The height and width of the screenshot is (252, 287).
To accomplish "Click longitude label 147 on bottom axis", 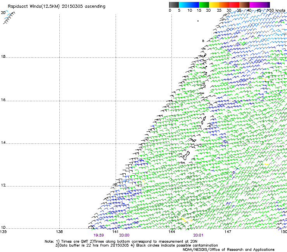I will (x=228, y=232).
